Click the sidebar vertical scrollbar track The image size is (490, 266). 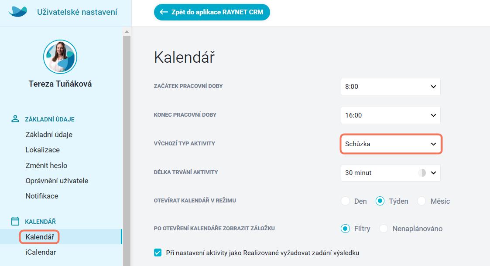coord(127,150)
